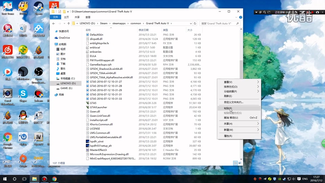Open QQ penguin desktop icon
Screen dimensions: 325x183
coord(23,117)
